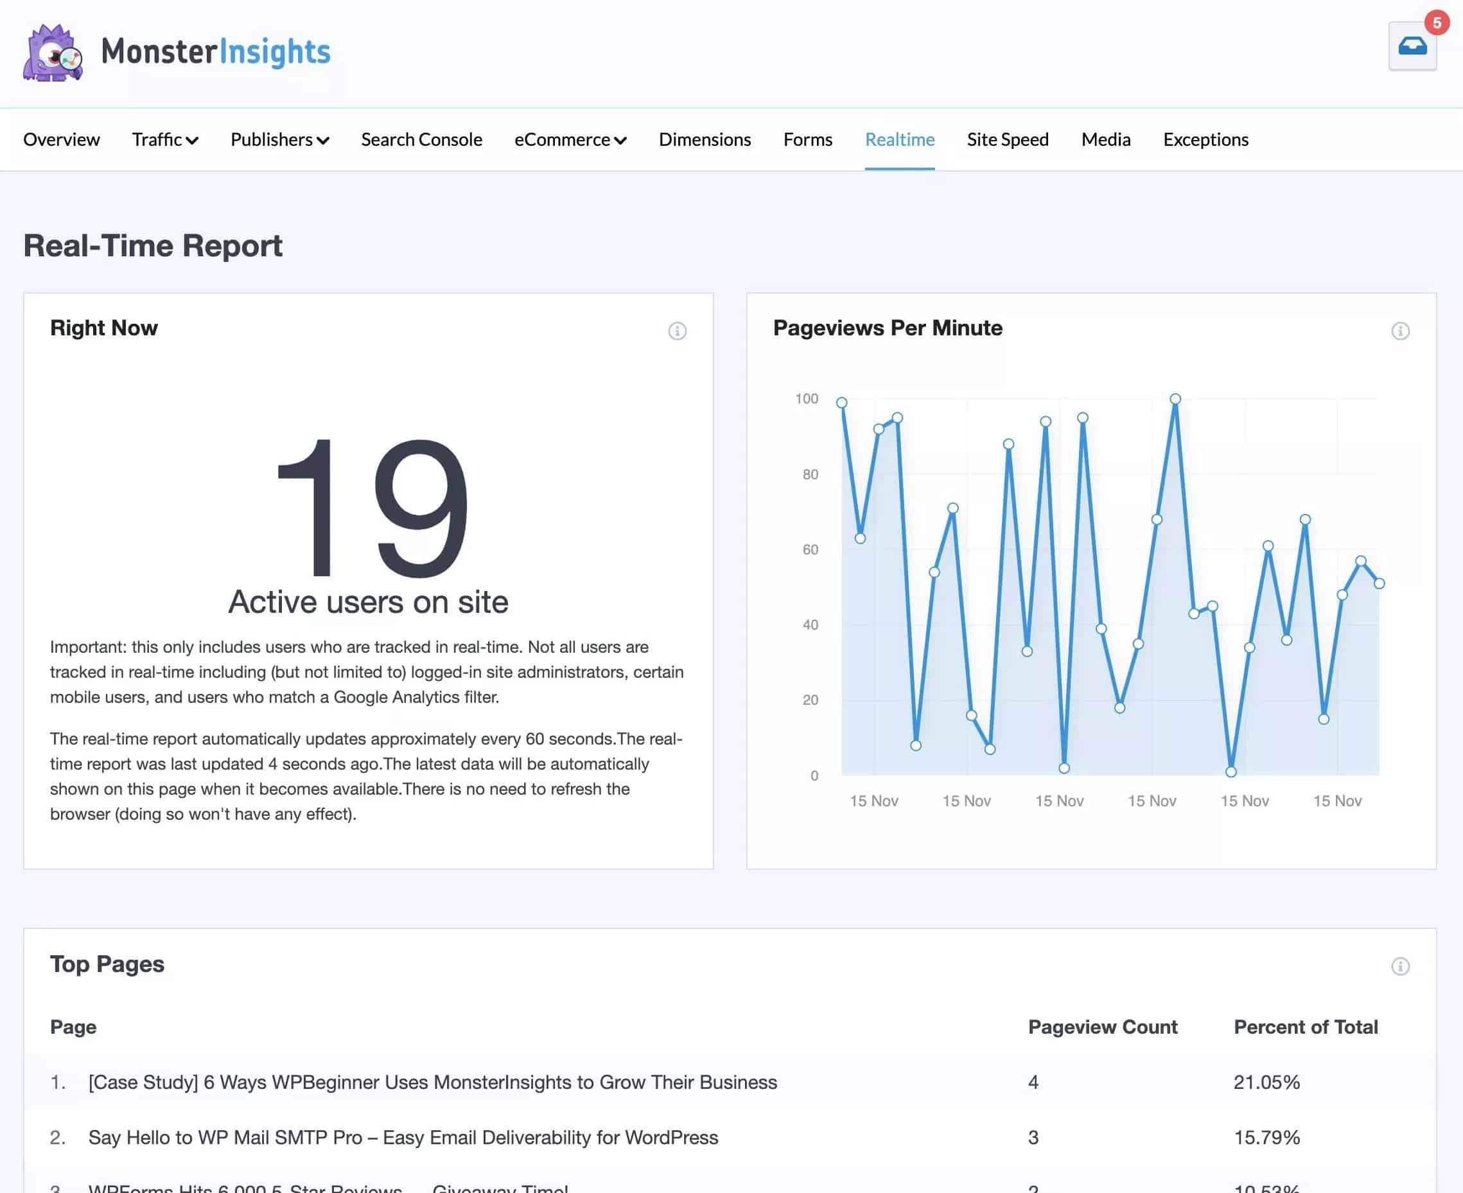Open the notifications inbox icon
1463x1193 pixels.
coord(1412,47)
